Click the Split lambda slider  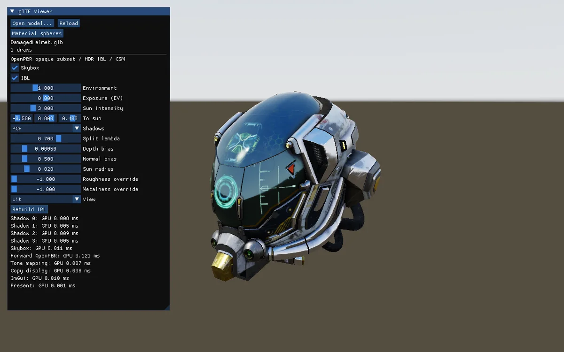point(46,138)
